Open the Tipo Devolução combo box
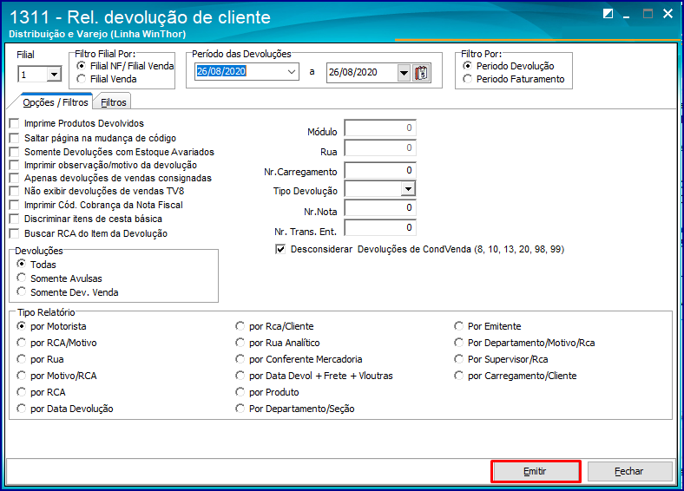This screenshot has width=684, height=491. coord(408,189)
